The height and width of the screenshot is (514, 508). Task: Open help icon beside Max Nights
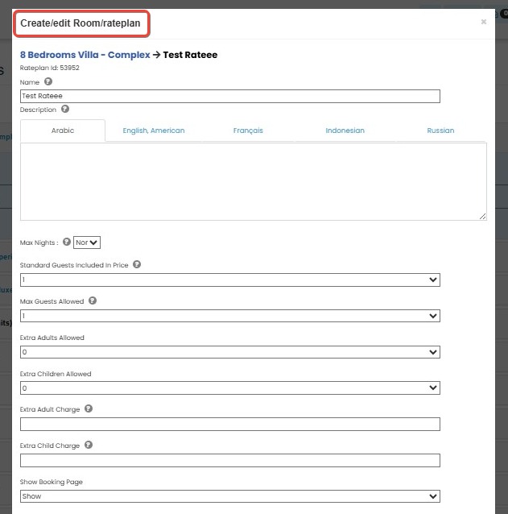[x=67, y=242]
